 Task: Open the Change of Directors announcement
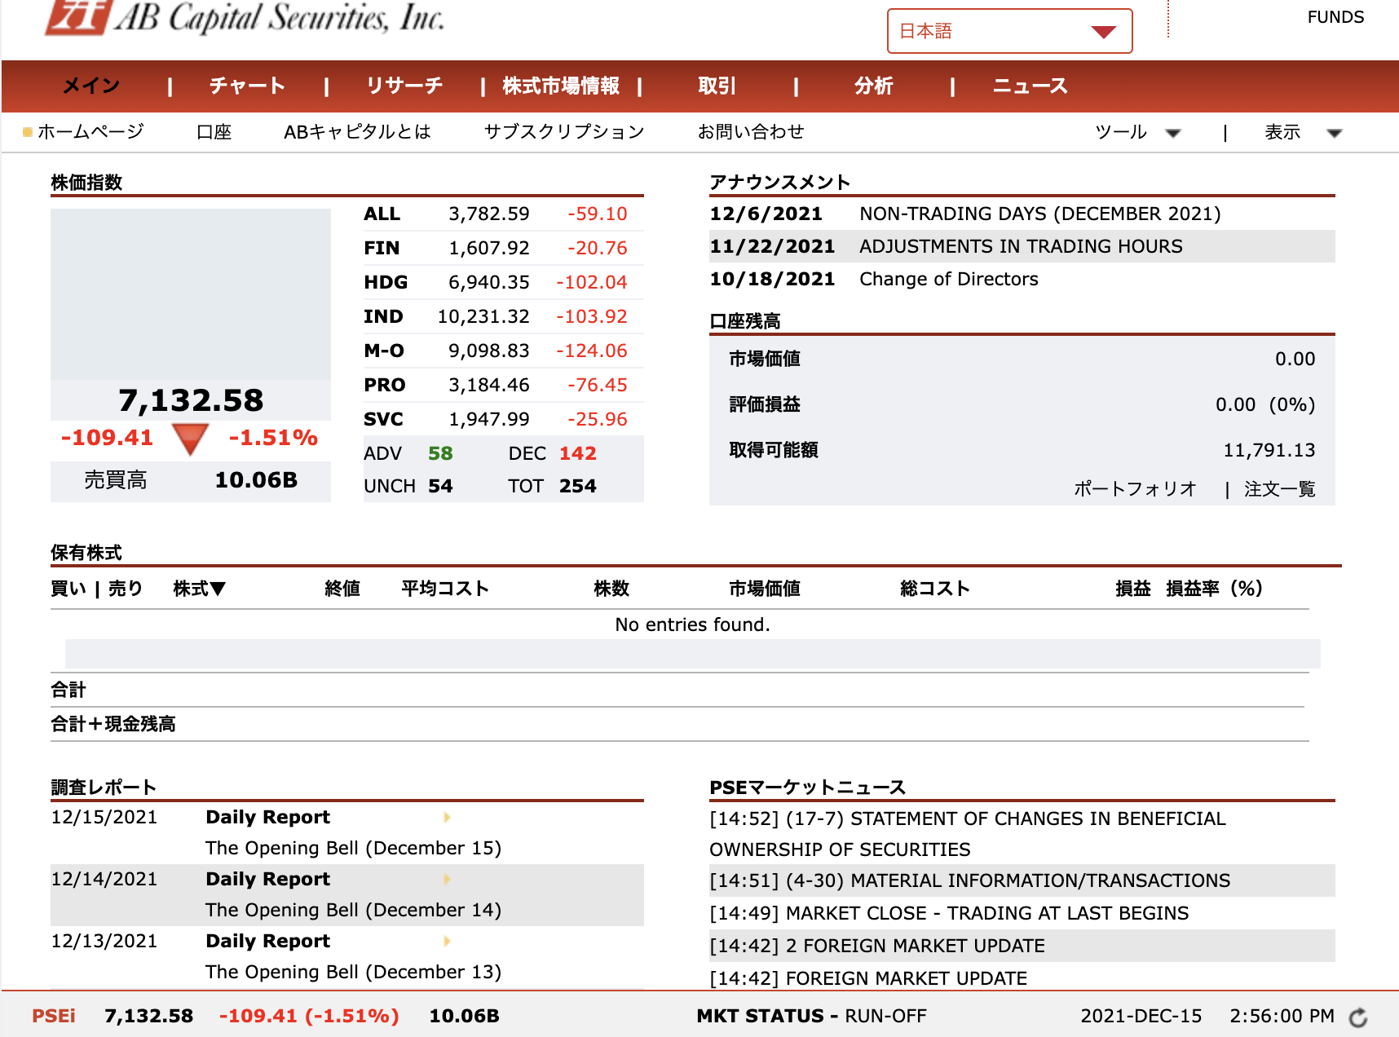pyautogui.click(x=949, y=279)
